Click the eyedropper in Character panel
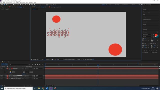160x90 pixels. click(x=153, y=35)
